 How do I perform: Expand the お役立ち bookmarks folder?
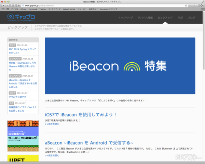coord(93,9)
